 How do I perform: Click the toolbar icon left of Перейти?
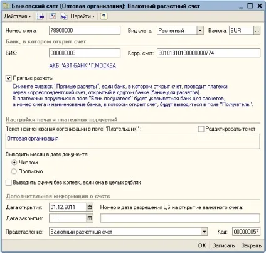64,16
